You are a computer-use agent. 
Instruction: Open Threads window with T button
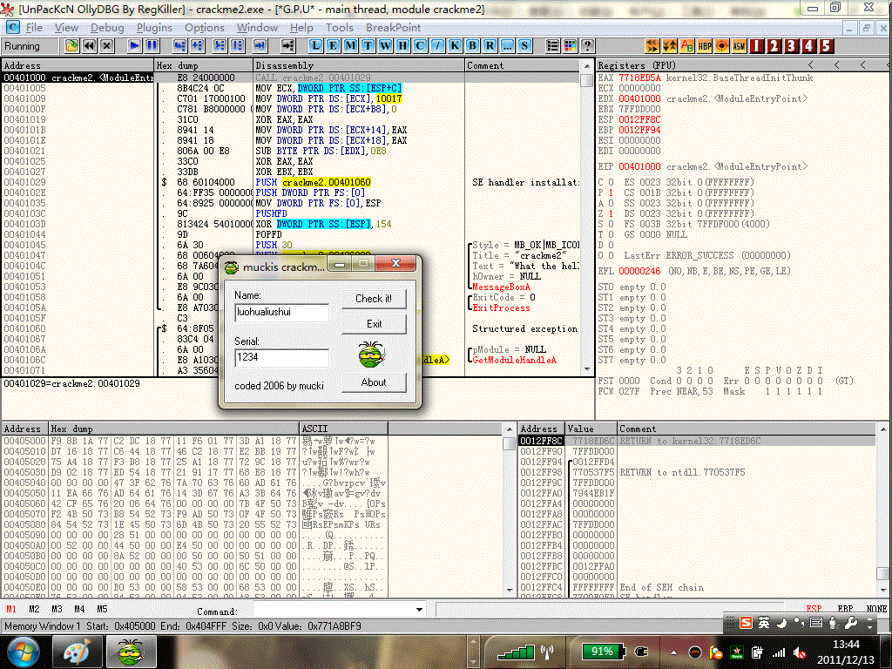coord(368,46)
